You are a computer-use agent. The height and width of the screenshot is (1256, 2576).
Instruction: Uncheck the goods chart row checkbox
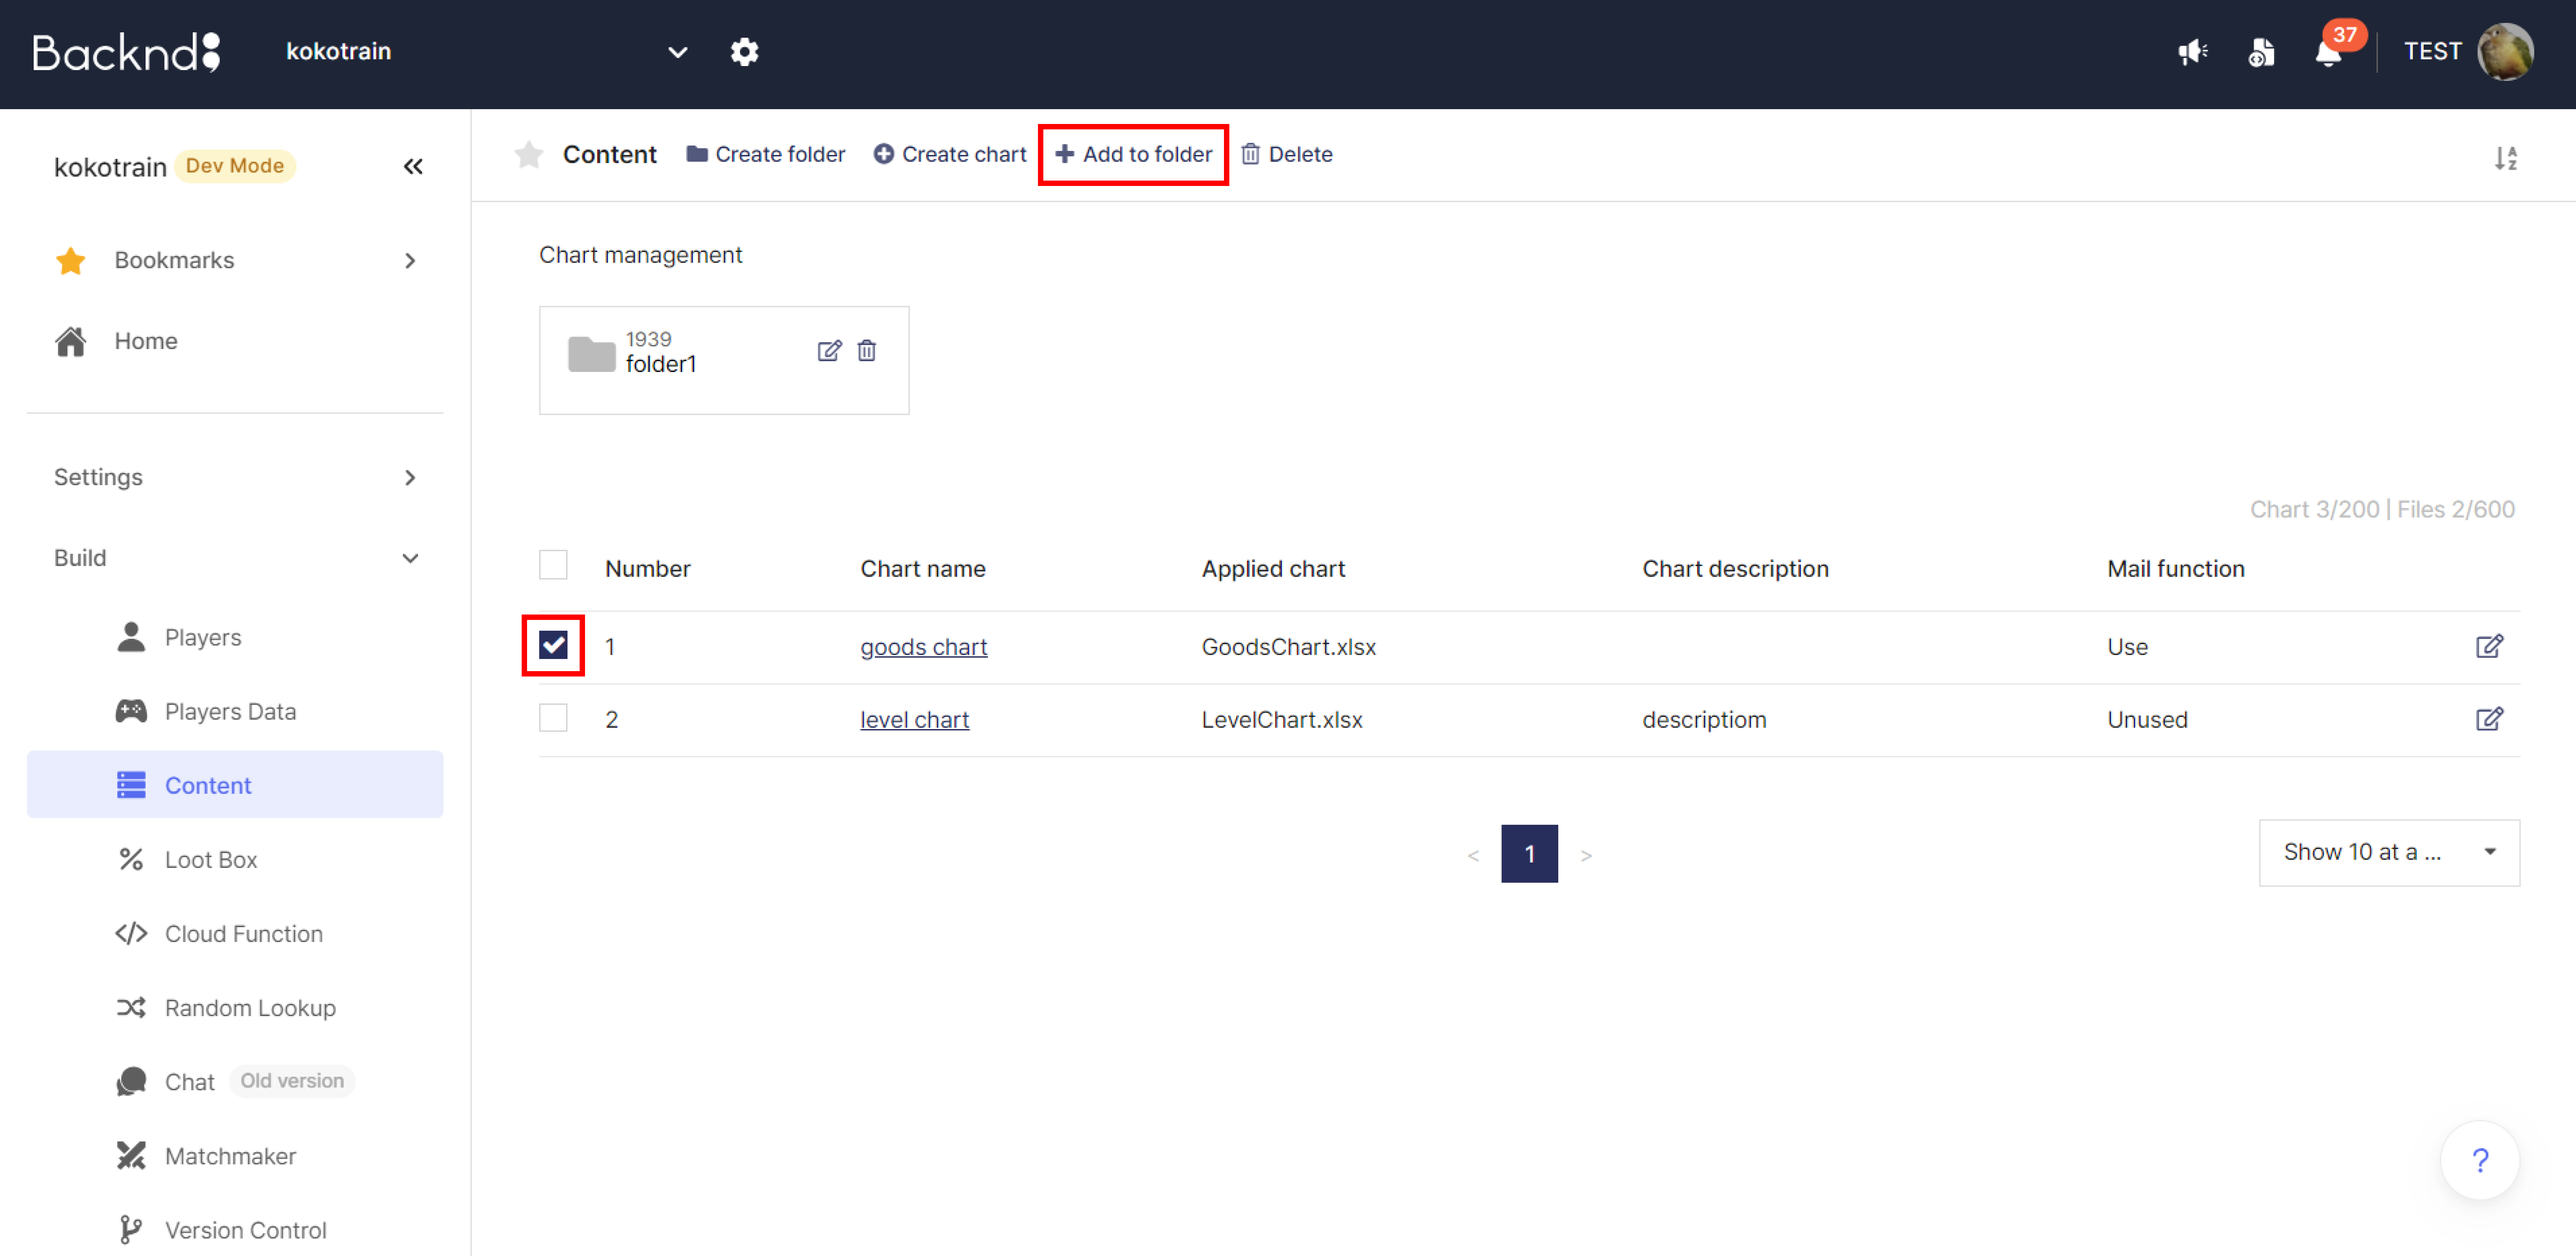coord(553,645)
